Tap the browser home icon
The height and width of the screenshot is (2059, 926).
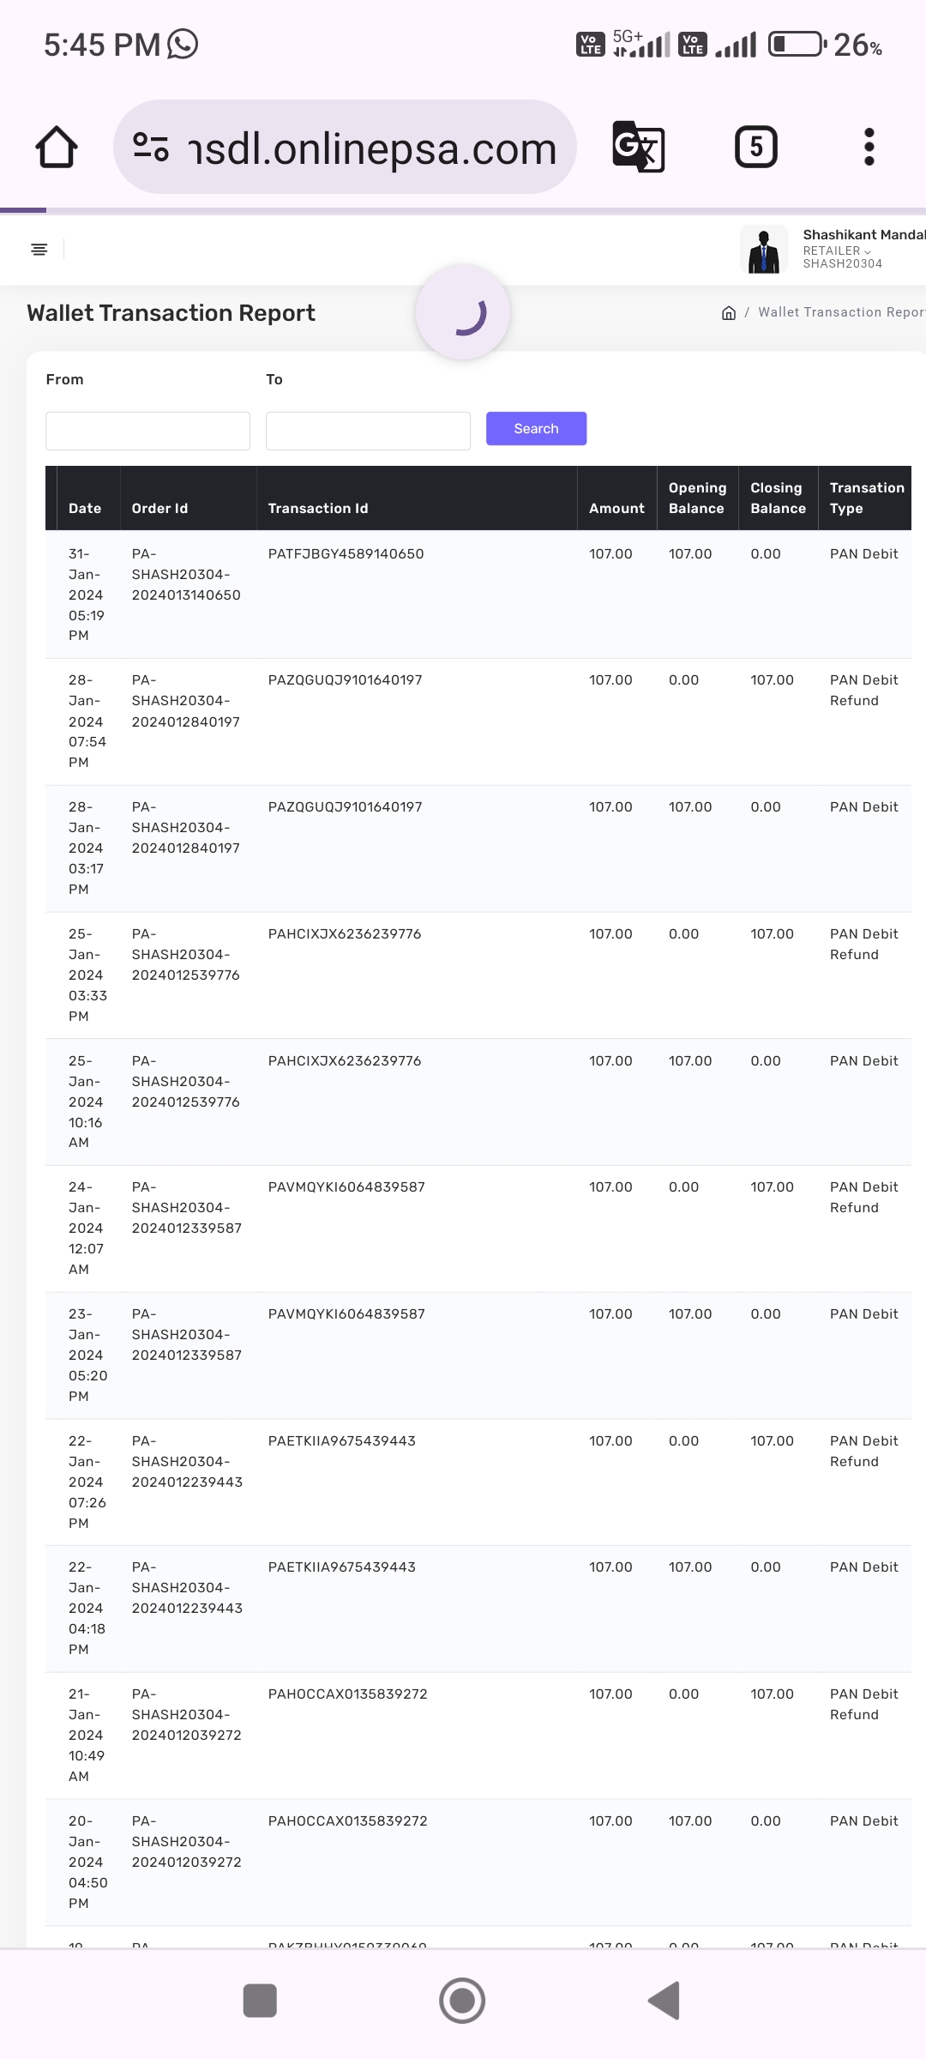click(57, 148)
